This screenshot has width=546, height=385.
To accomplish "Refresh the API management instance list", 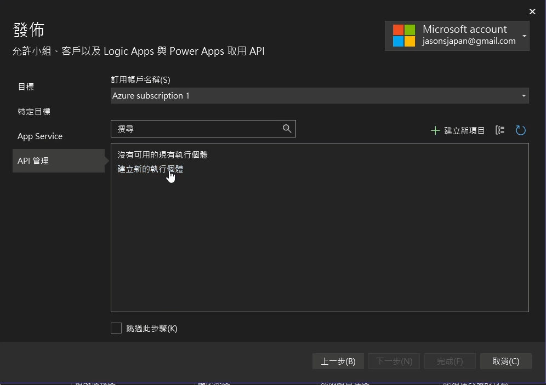I will tap(521, 130).
